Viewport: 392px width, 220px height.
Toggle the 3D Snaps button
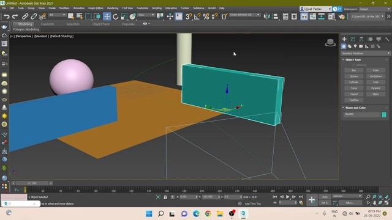coord(189,16)
